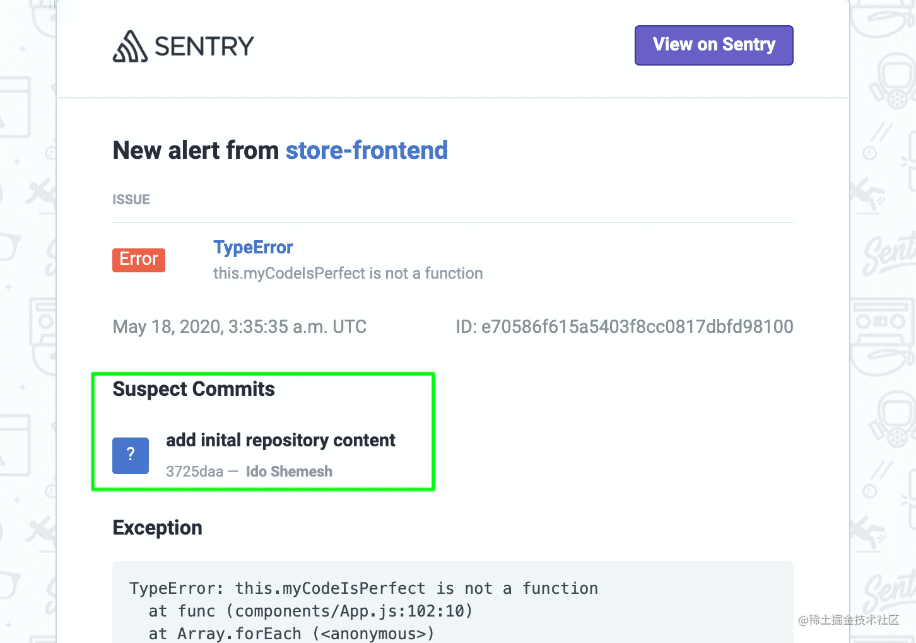916x643 pixels.
Task: Click the red Error severity badge
Action: click(x=138, y=259)
